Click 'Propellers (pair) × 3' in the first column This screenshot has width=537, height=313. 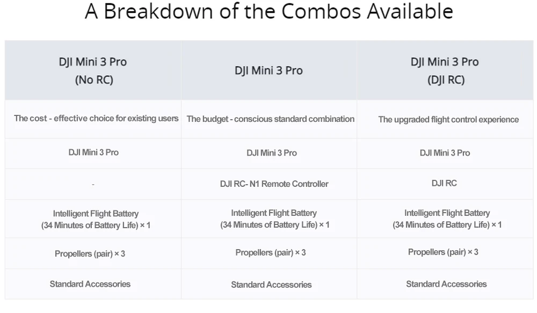[90, 254]
